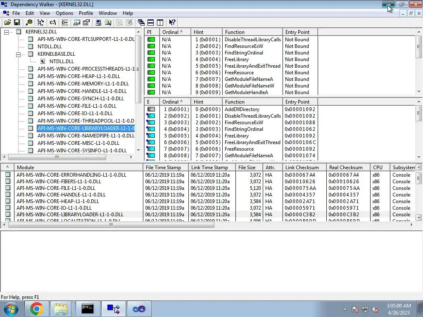Click the tree pane horizontal scrollbar thumb
Viewport: 423px width, 317px height.
tap(57, 157)
